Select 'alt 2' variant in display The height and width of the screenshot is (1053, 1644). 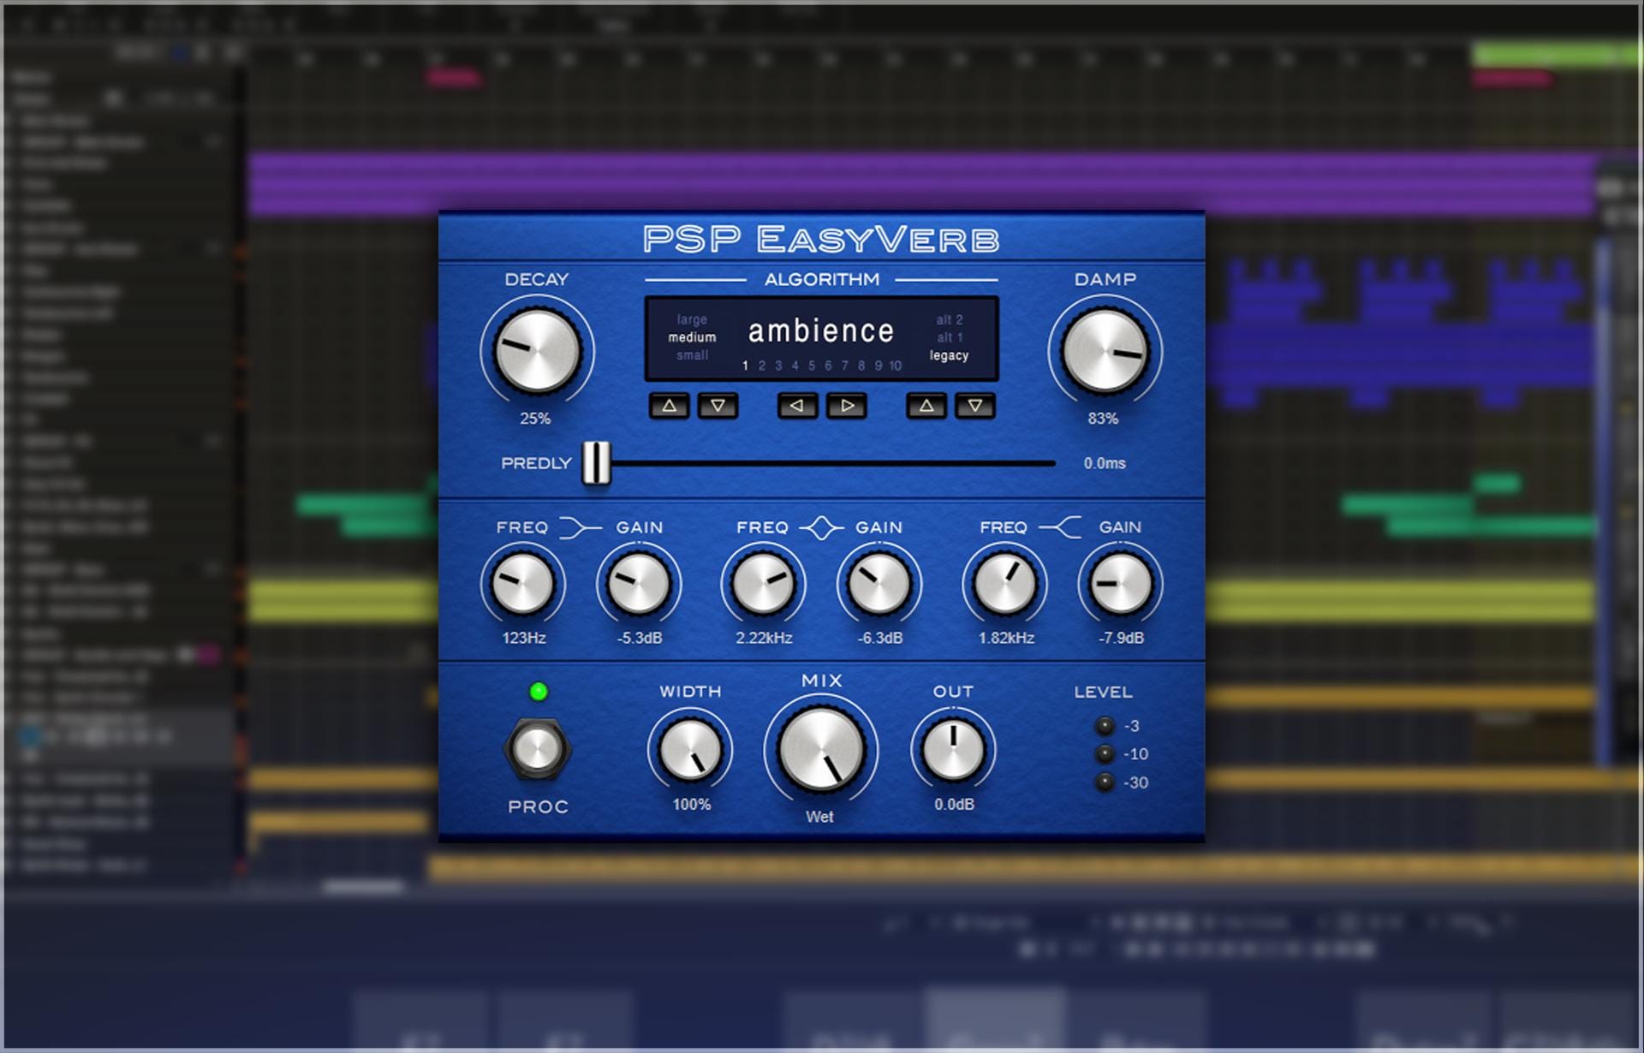click(950, 319)
